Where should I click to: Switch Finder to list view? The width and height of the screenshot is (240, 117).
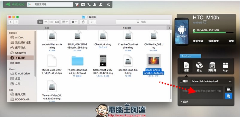click(x=46, y=22)
